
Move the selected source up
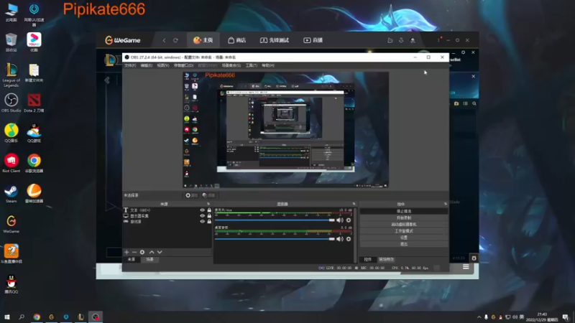pyautogui.click(x=152, y=253)
